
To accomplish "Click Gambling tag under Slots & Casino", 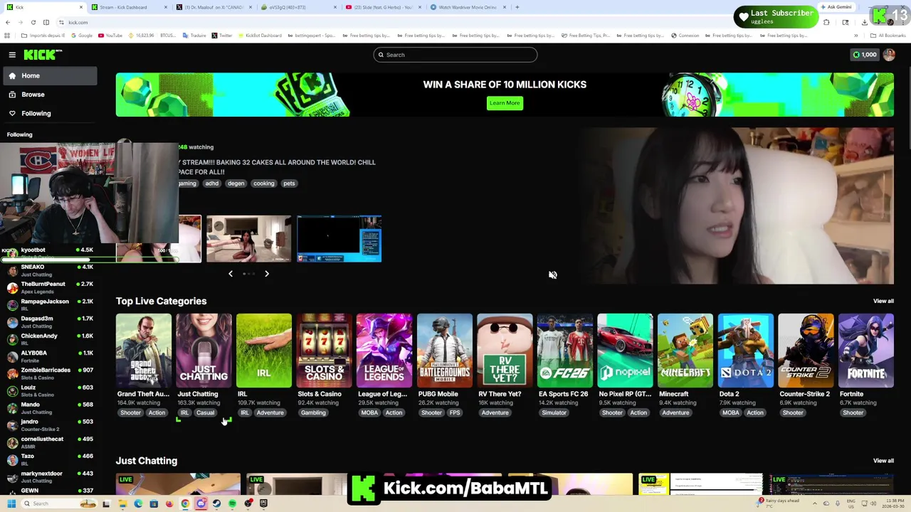I will (313, 412).
